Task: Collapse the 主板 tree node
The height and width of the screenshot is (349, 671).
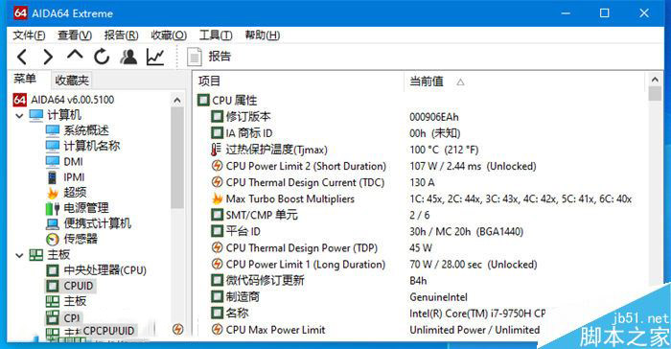Action: [19, 255]
